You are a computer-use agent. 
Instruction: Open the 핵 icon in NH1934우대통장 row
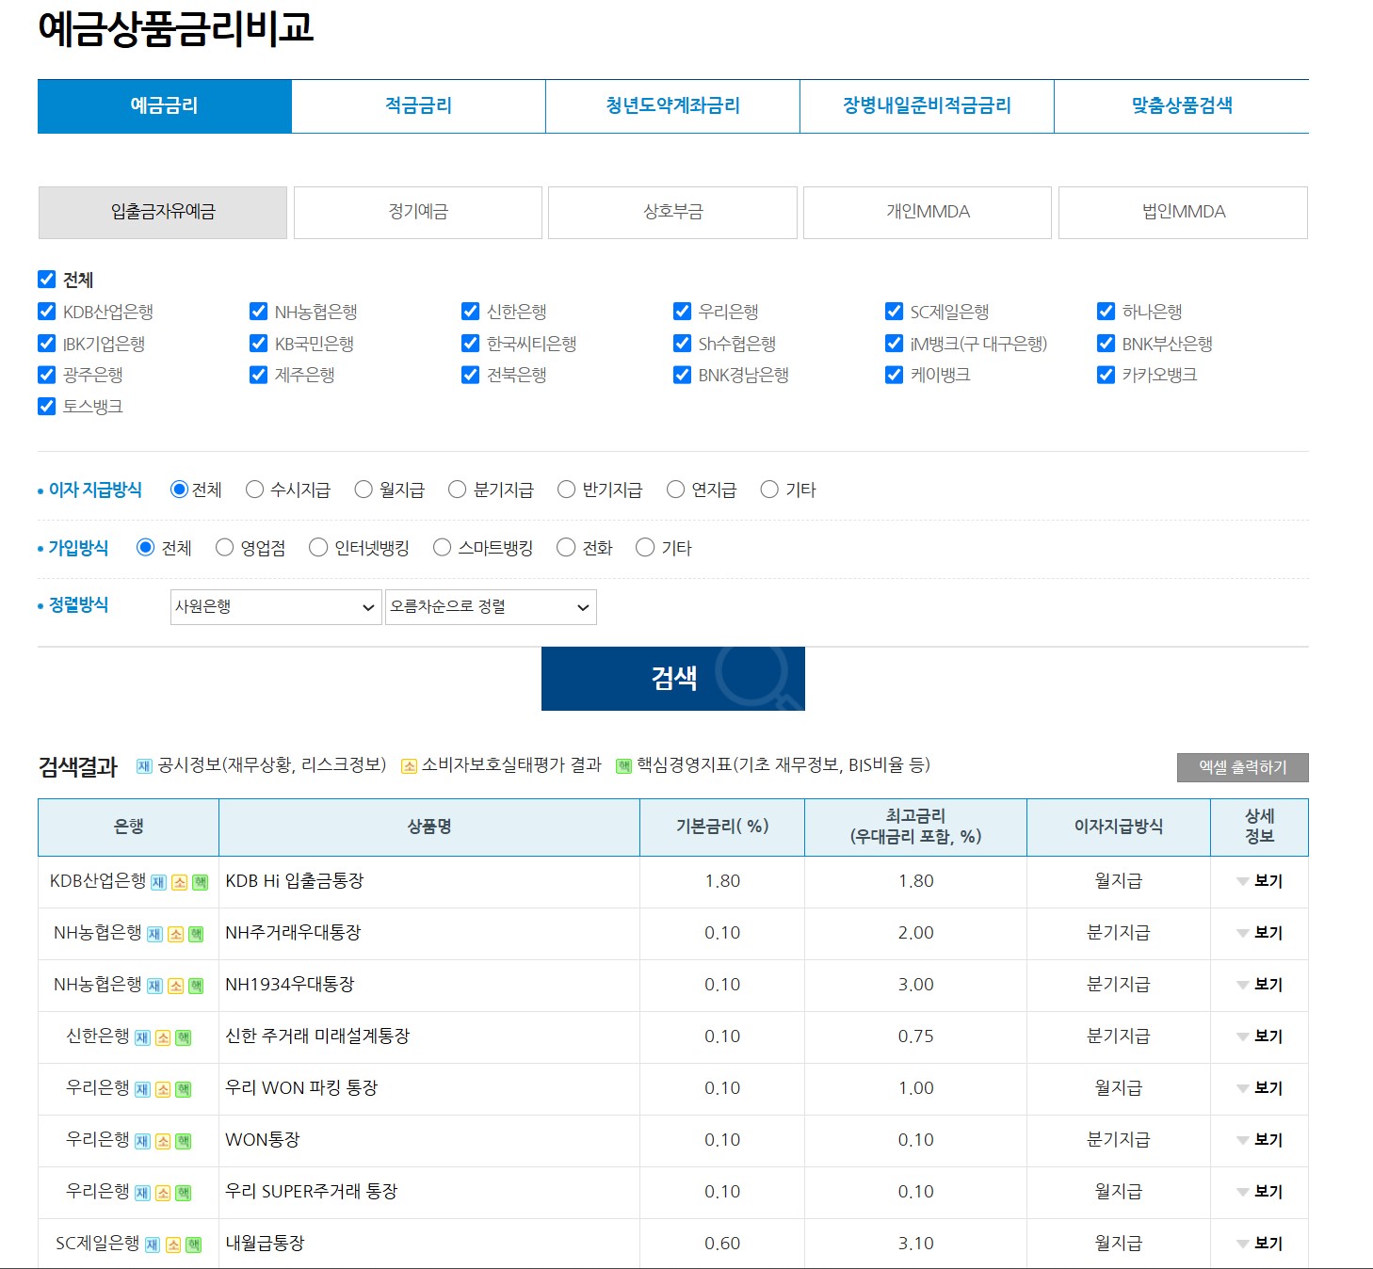click(196, 987)
